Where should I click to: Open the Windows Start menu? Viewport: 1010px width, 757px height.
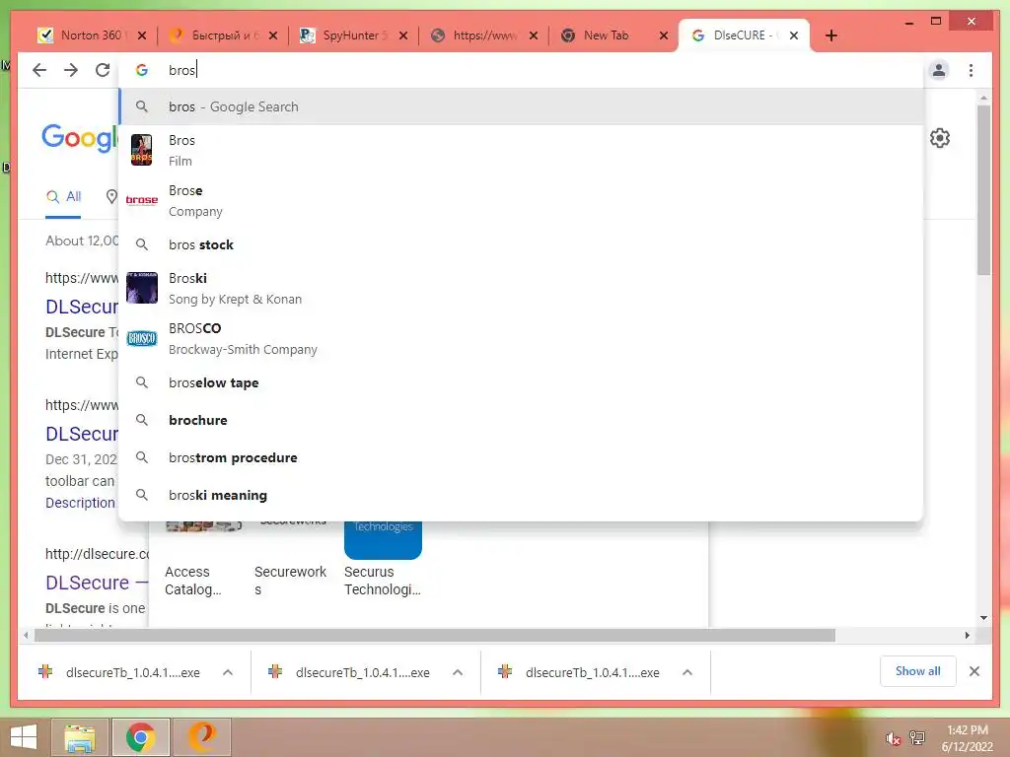[x=24, y=737]
